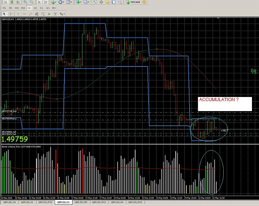Select the M1 timeframe

[4, 8]
